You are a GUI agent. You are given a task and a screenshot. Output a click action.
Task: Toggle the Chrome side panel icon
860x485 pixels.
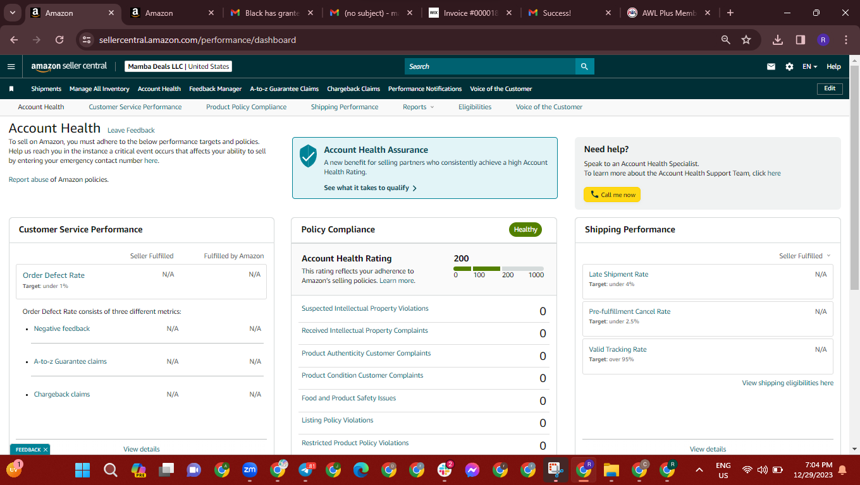801,40
